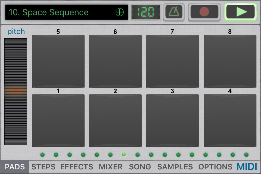Click the plus icon next to Space Sequence
This screenshot has height=174, width=261.
pyautogui.click(x=120, y=12)
